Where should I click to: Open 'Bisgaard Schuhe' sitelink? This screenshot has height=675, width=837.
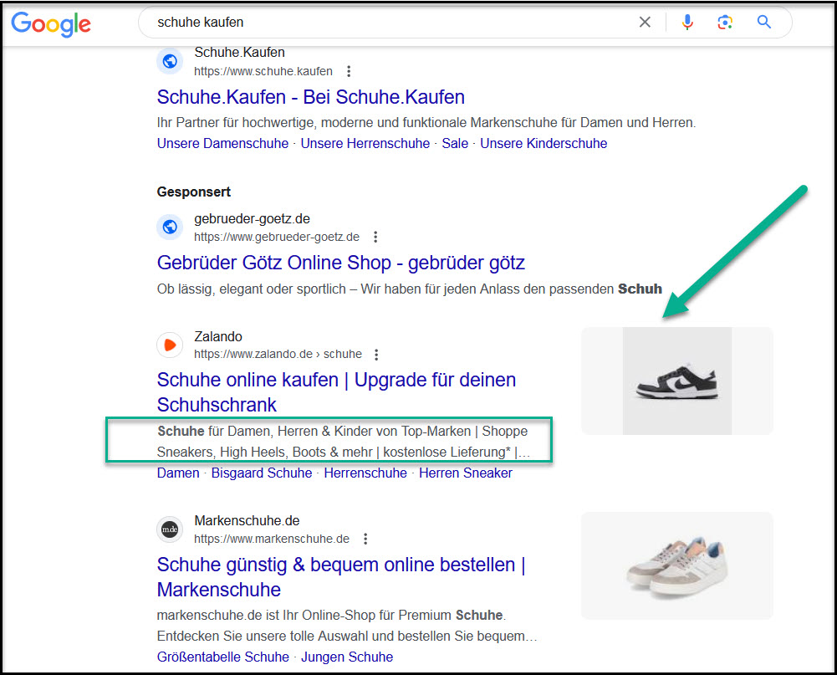(262, 473)
